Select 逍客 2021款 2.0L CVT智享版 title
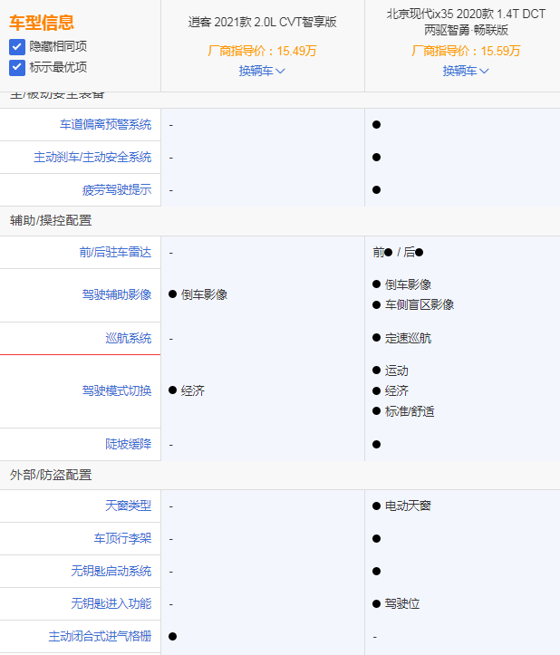Viewport: 560px width, 655px height. pyautogui.click(x=263, y=22)
